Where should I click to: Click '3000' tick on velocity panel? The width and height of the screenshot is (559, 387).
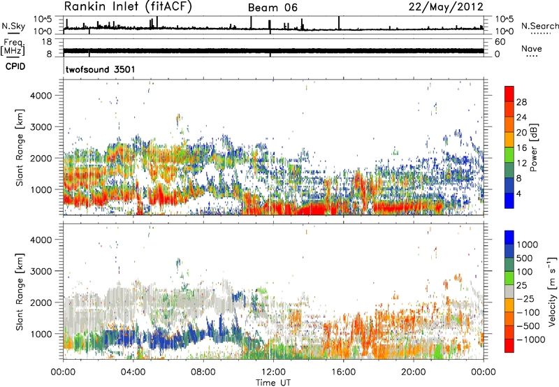[41, 271]
